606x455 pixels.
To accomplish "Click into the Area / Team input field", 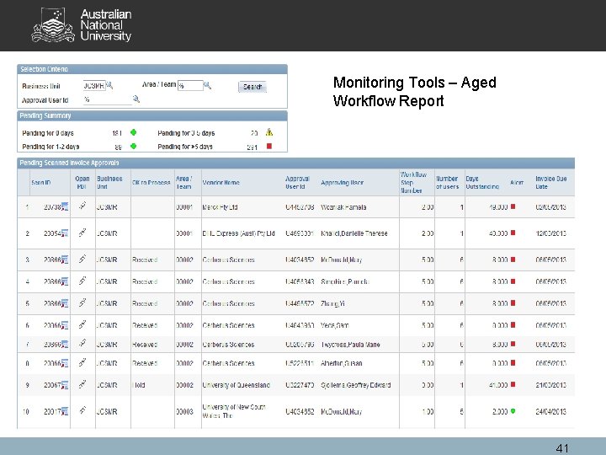I will pos(190,85).
